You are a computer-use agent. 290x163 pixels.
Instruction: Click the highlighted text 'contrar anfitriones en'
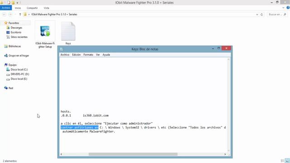click(80, 128)
